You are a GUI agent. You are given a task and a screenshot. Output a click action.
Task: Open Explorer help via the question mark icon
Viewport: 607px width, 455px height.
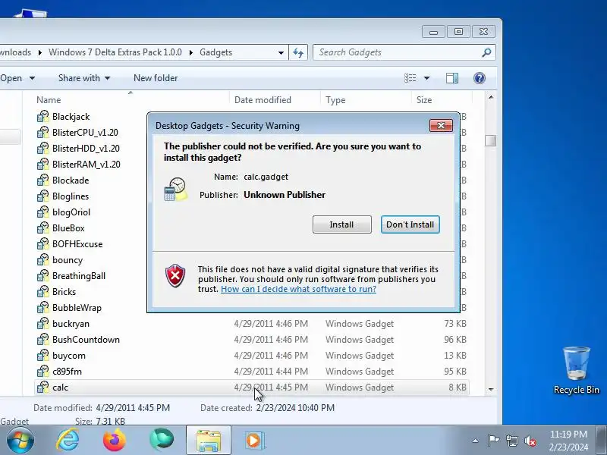(x=480, y=78)
